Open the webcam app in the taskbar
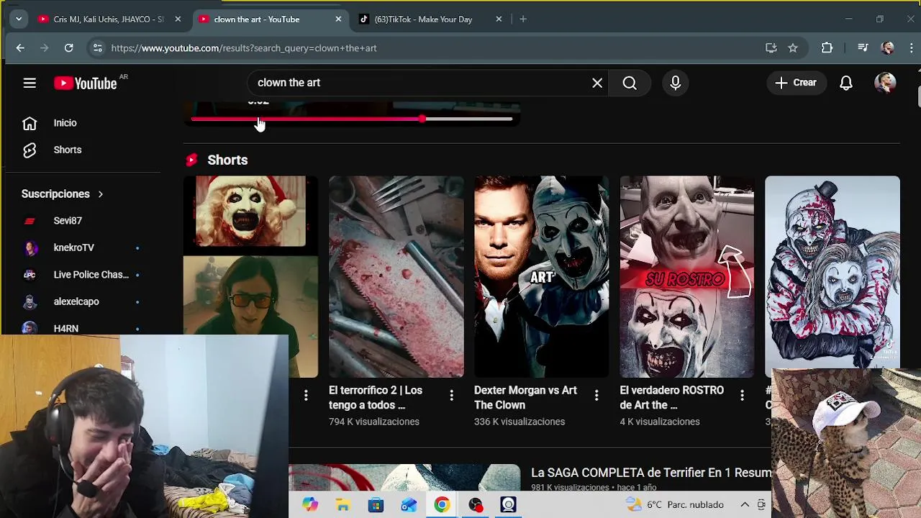The height and width of the screenshot is (518, 921). (508, 505)
